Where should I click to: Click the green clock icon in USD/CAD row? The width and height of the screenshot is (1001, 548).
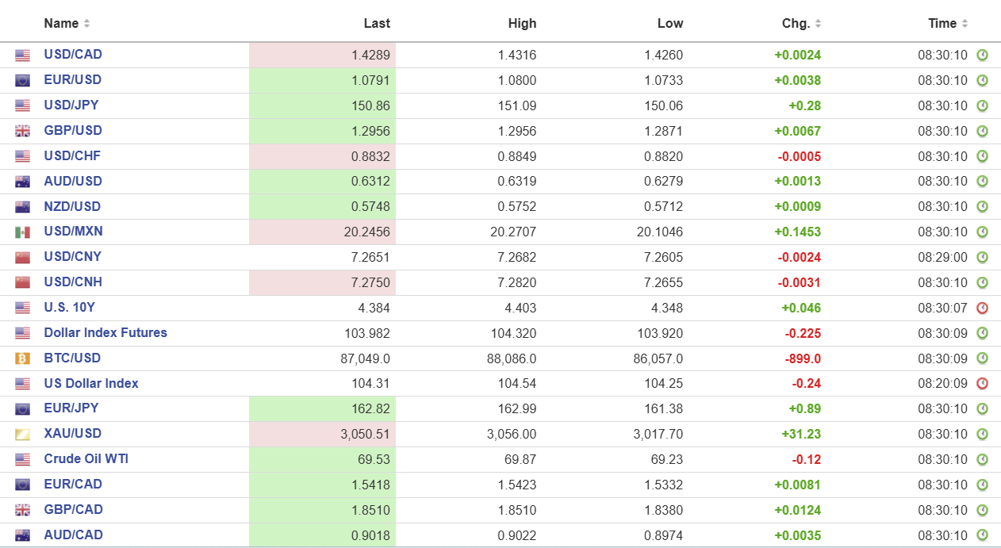coord(982,56)
